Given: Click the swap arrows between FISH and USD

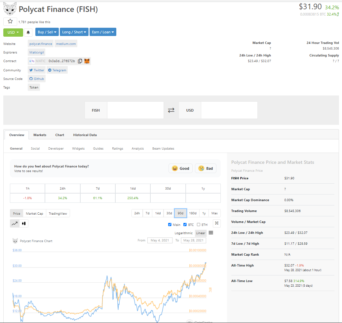Looking at the screenshot, I should tap(171, 110).
